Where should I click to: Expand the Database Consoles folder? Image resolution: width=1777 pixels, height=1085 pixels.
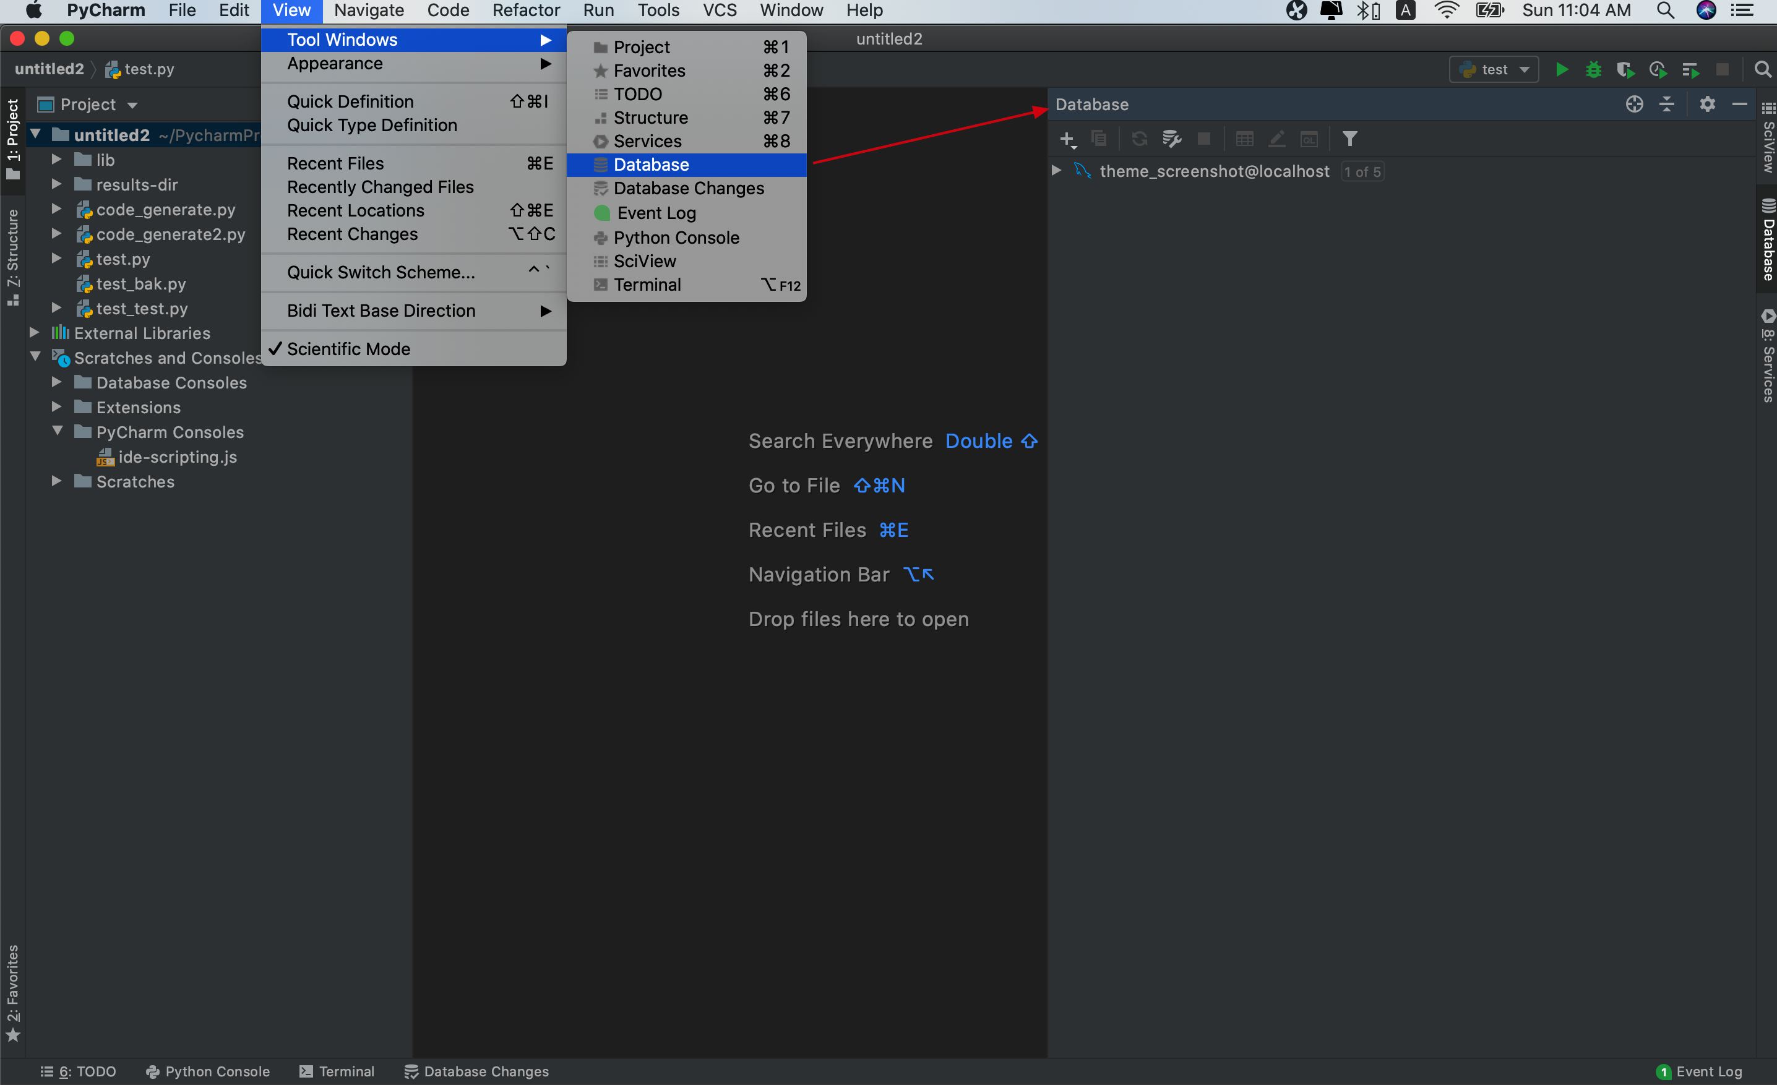pyautogui.click(x=56, y=382)
